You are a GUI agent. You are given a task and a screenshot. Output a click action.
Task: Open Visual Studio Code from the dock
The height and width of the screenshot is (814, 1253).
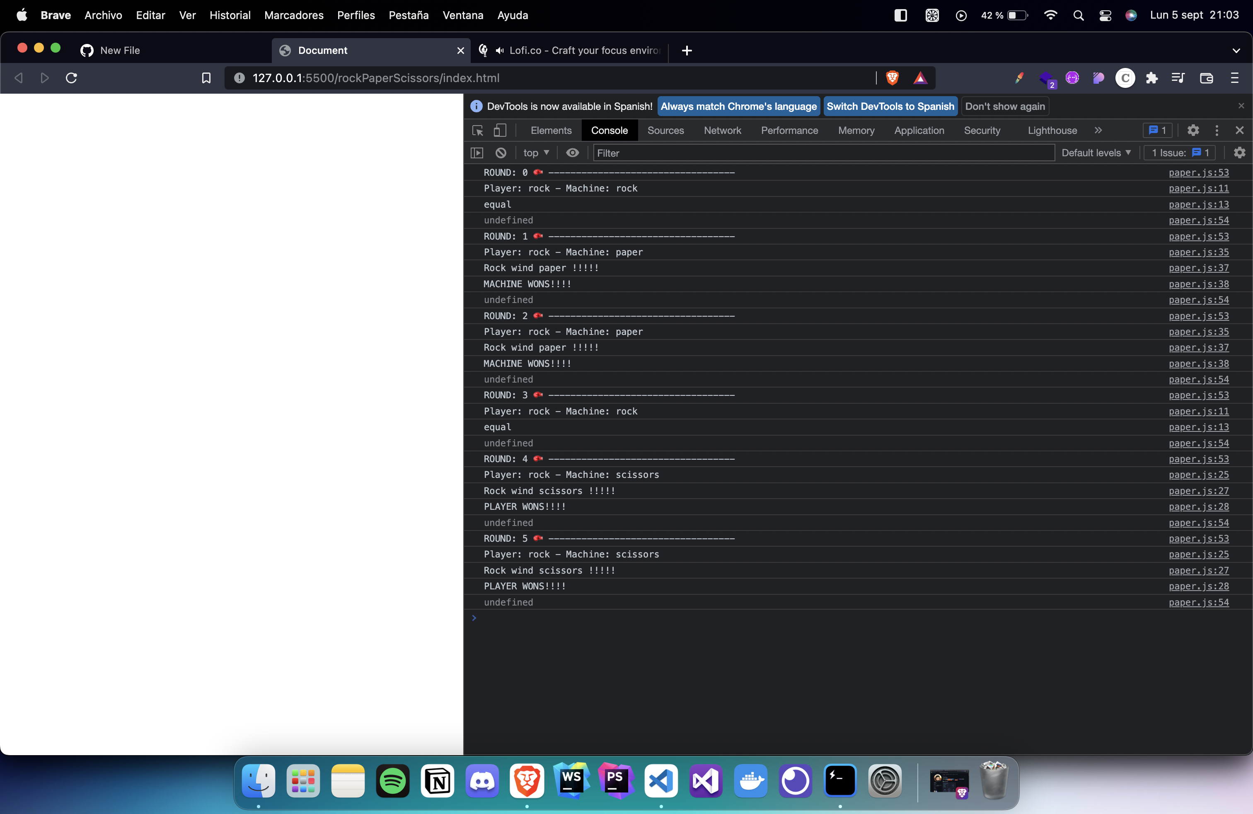[661, 781]
